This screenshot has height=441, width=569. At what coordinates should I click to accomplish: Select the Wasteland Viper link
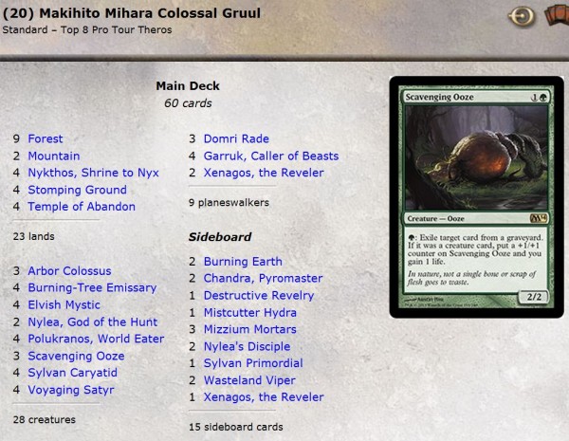(x=249, y=380)
